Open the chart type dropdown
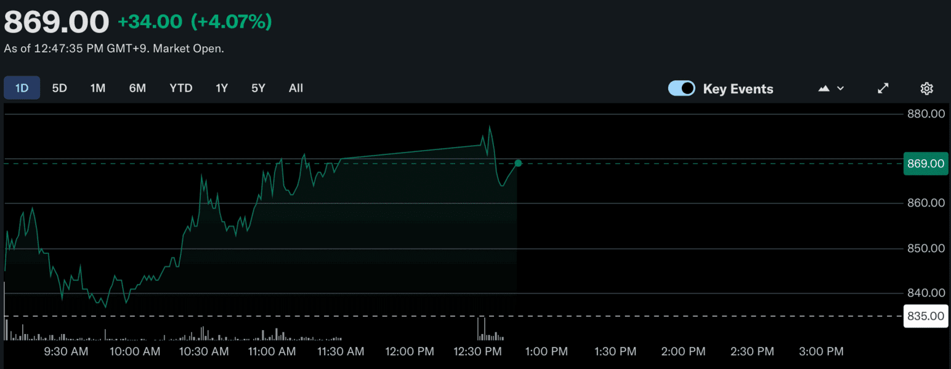 (831, 89)
